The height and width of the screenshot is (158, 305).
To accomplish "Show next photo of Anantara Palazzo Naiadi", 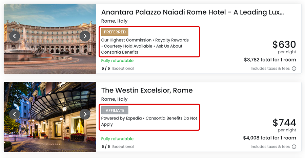I will [85, 36].
